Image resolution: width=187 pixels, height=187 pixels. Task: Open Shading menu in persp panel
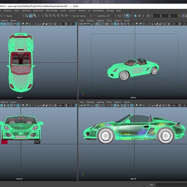pos(90,21)
